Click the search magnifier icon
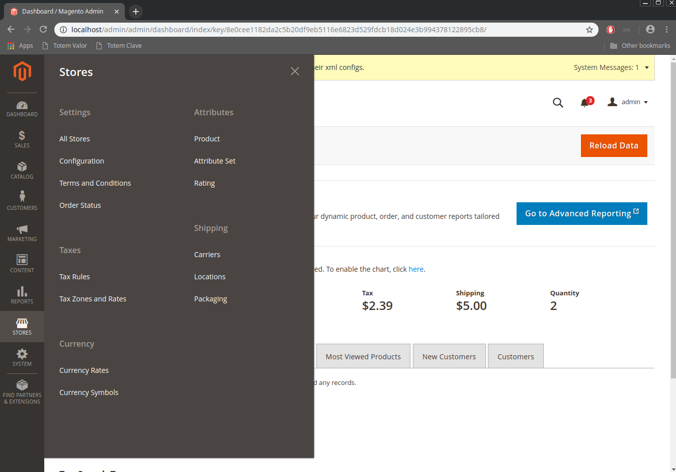676x472 pixels. click(x=558, y=103)
